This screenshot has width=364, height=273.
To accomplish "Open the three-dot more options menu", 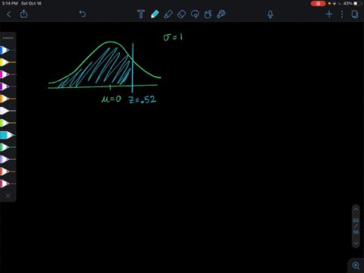I will pyautogui.click(x=342, y=14).
